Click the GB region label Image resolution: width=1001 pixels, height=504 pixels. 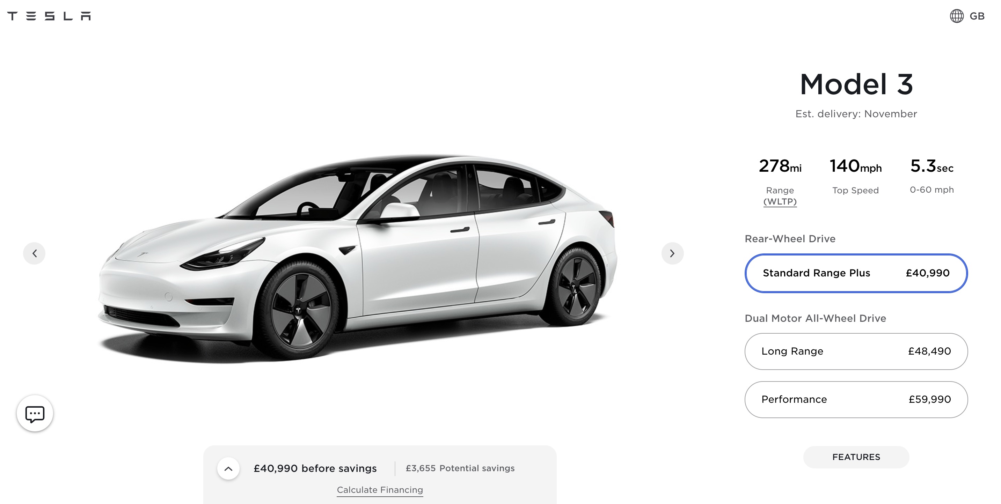[x=977, y=16]
